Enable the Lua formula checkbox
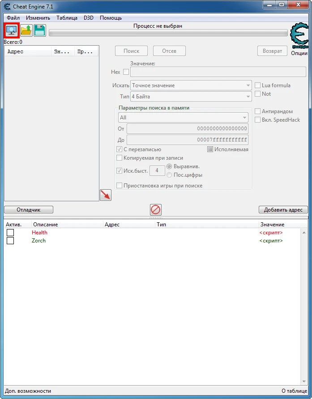Image resolution: width=312 pixels, height=399 pixels. 258,85
